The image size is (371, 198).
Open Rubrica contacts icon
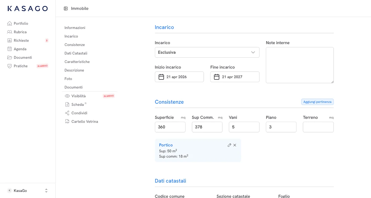click(x=10, y=32)
